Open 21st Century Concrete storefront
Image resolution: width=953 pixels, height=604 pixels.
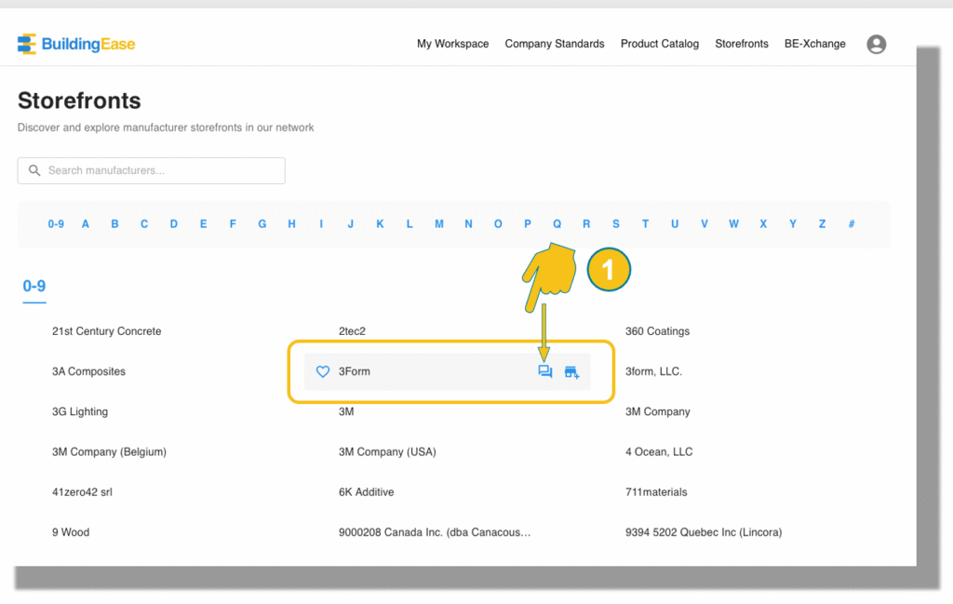click(x=106, y=331)
